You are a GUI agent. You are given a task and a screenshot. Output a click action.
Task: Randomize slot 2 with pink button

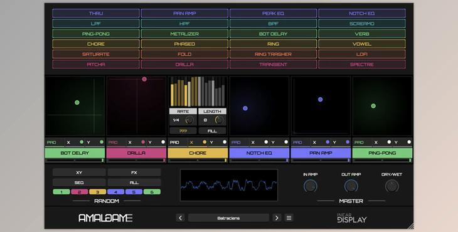pos(80,192)
